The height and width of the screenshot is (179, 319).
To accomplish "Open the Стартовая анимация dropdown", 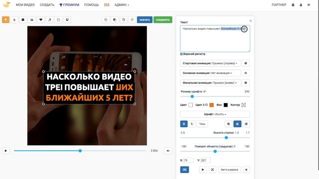I will point(210,63).
